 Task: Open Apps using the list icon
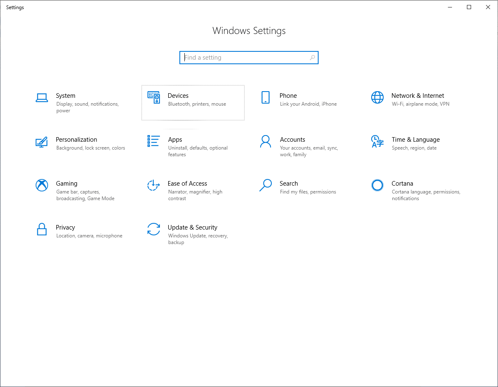(154, 141)
